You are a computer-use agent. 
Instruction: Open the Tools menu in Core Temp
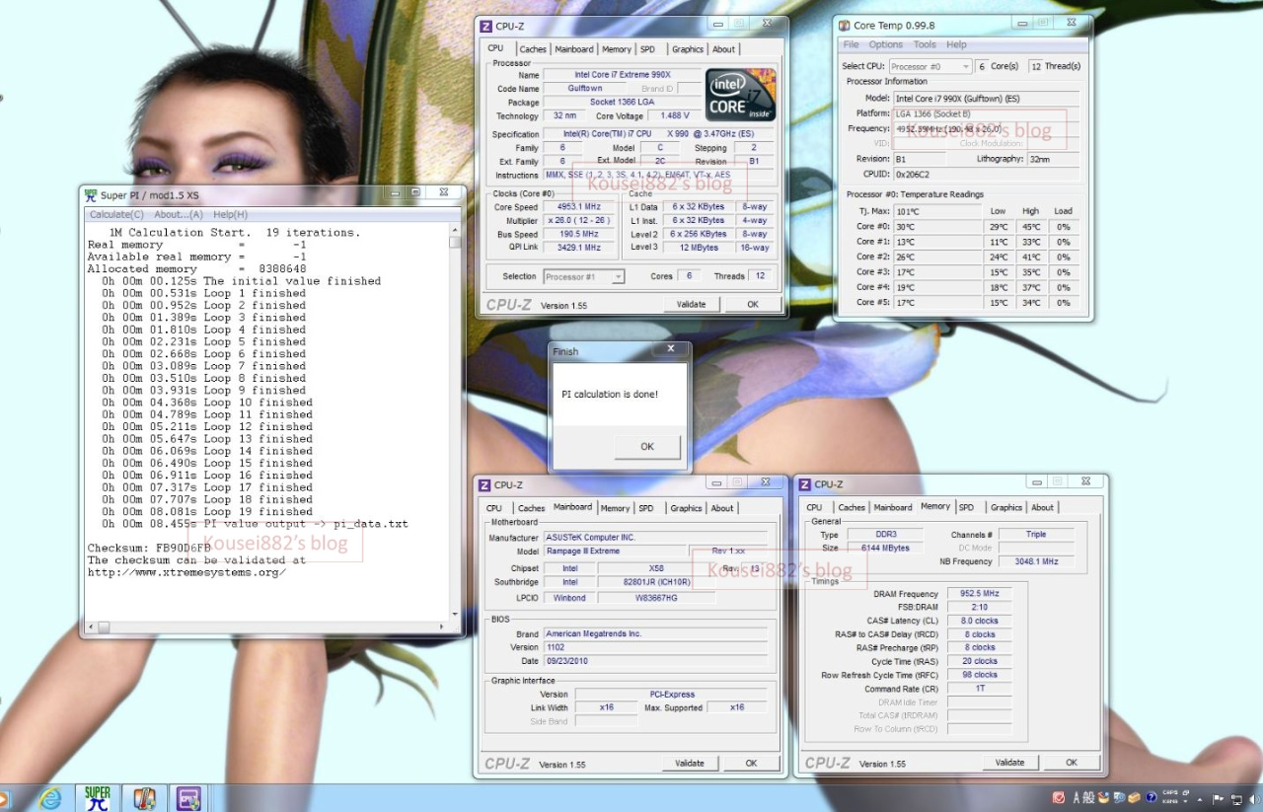tap(925, 44)
